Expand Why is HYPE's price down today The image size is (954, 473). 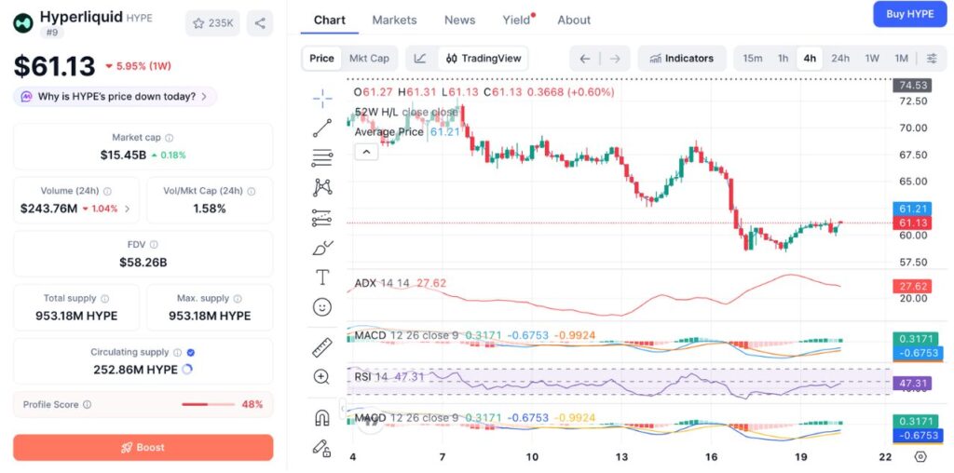coord(115,96)
